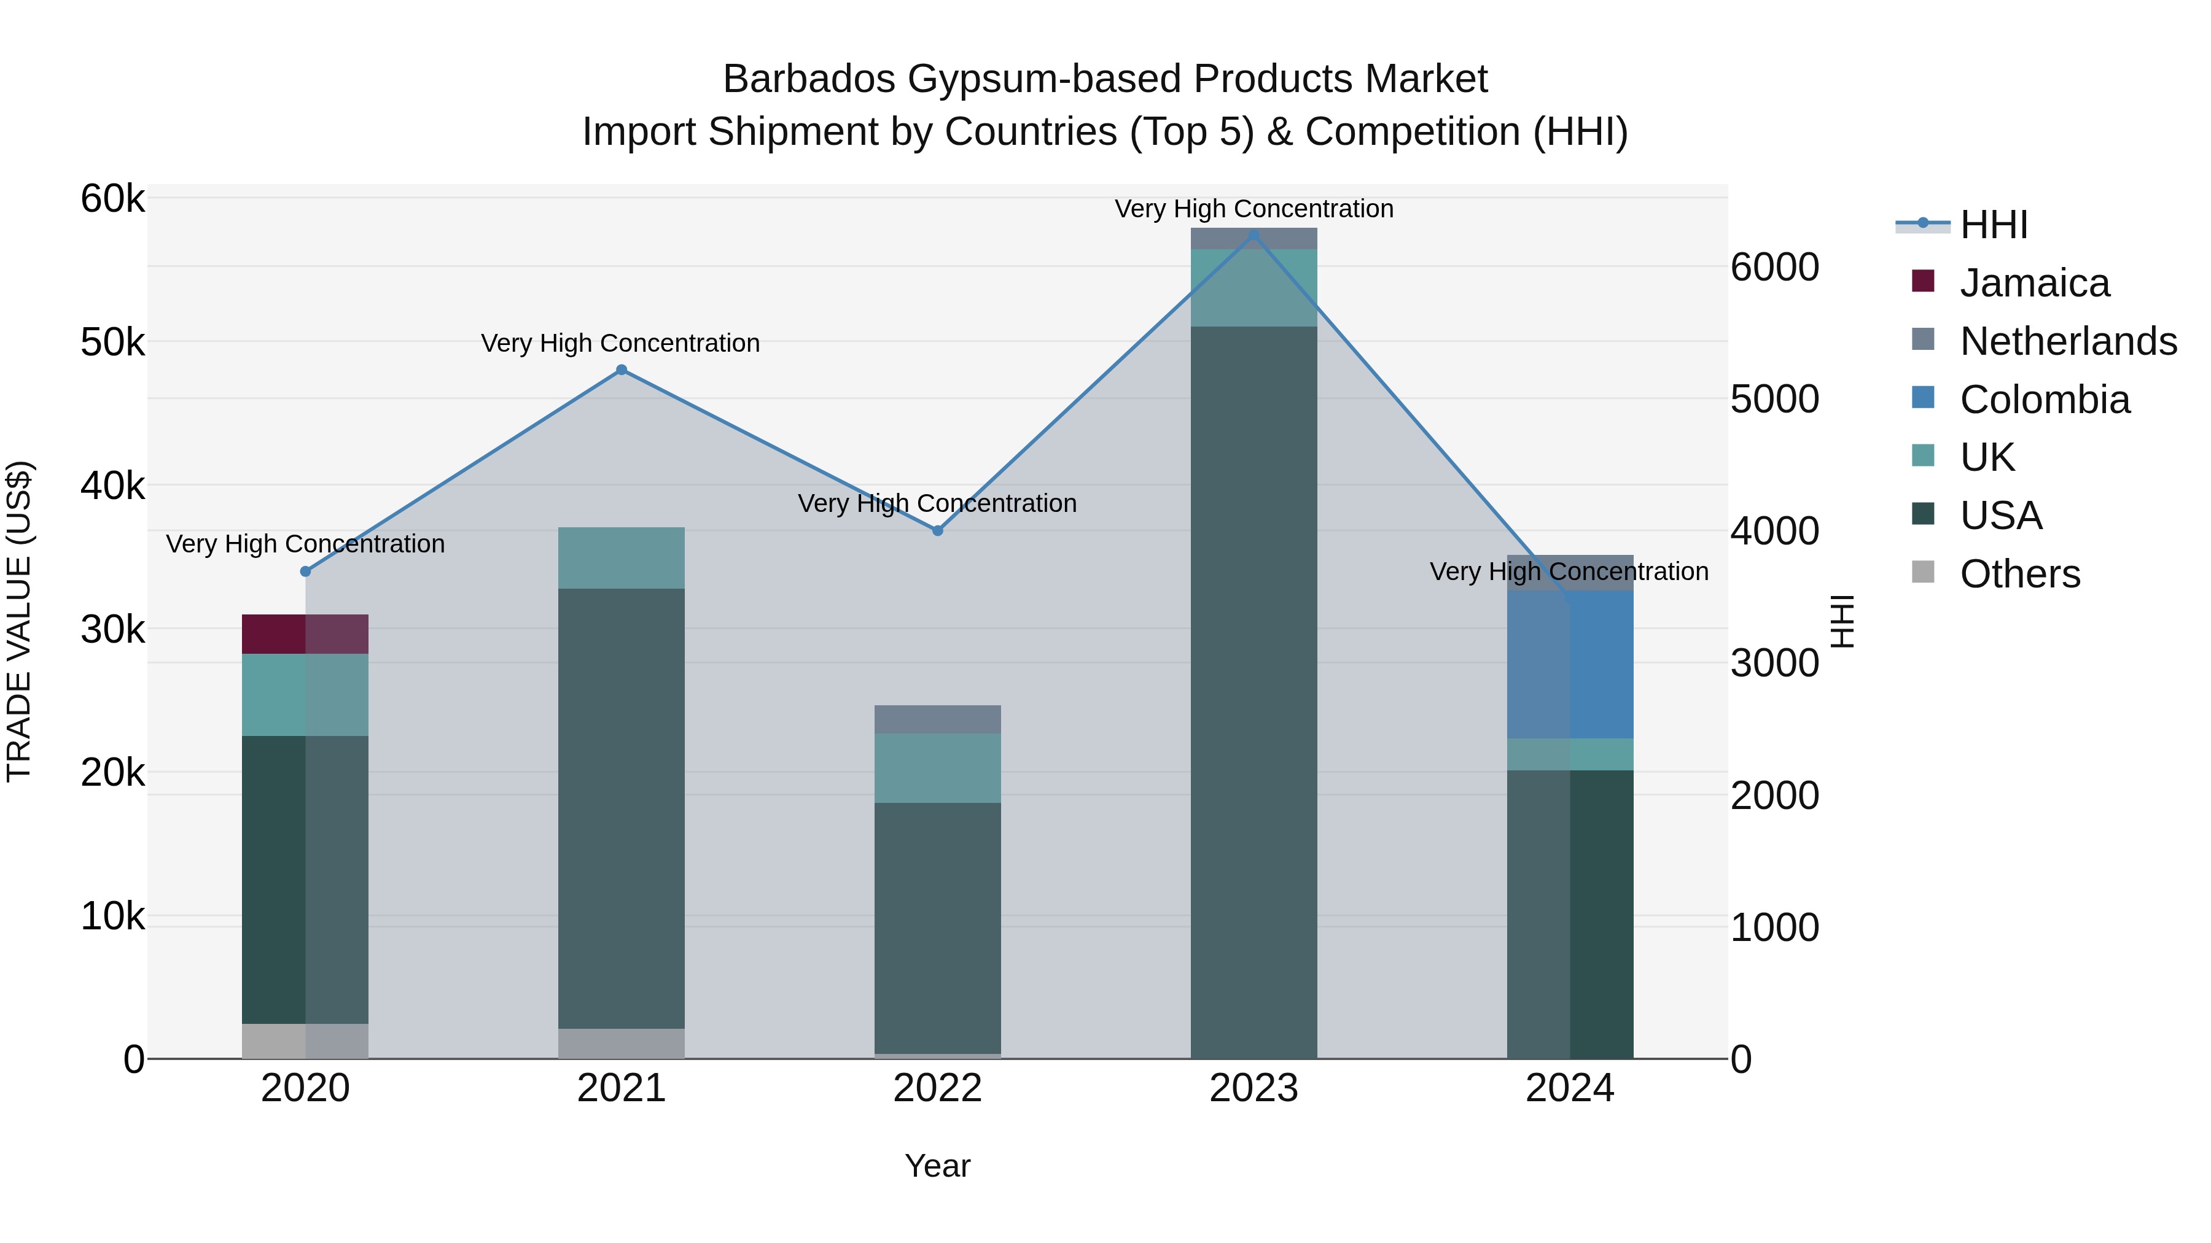This screenshot has width=2211, height=1243.
Task: Click Very High Concentration label near 2020
Action: (x=306, y=544)
